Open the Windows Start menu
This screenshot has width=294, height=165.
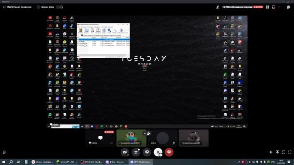tap(3, 162)
